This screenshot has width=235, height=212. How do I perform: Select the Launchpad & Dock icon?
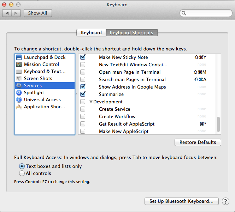click(19, 57)
